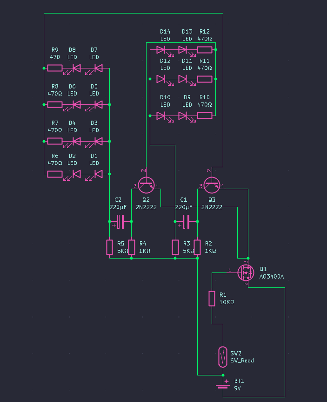
Task: Click the D11 LED symbol
Action: pos(182,79)
